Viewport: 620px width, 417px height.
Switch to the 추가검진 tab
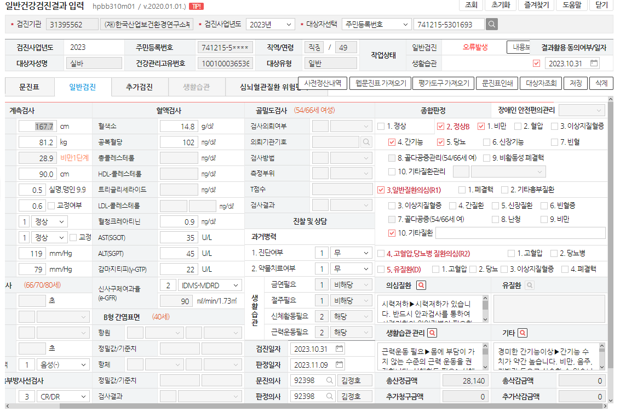(x=139, y=87)
